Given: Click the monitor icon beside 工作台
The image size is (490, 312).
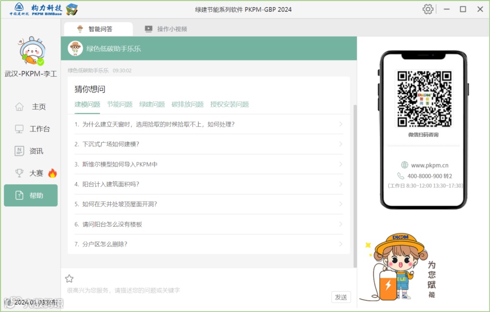Looking at the screenshot, I should [x=20, y=129].
